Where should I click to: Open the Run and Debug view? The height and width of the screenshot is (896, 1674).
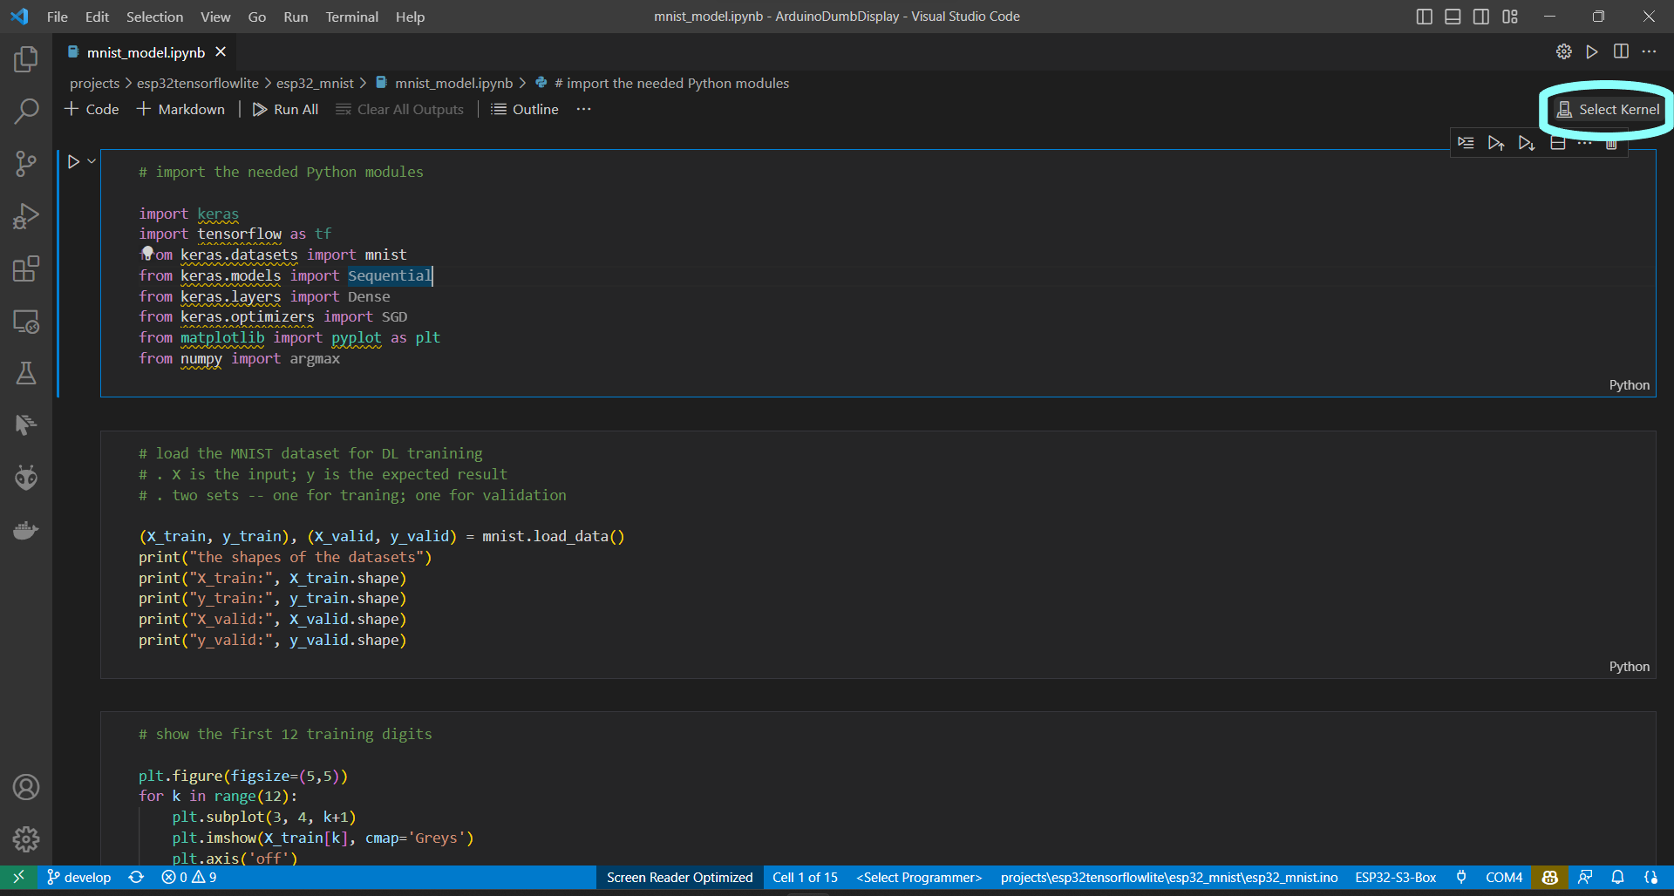coord(26,216)
